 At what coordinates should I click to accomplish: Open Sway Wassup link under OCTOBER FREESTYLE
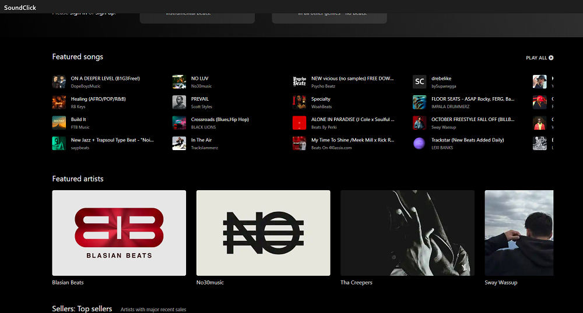444,127
